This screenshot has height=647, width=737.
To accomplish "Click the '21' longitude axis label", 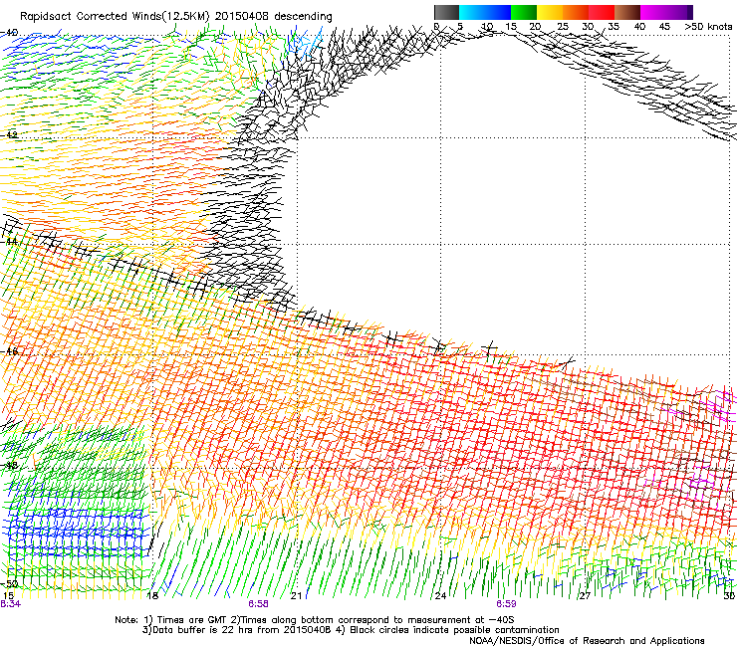I will pyautogui.click(x=296, y=595).
